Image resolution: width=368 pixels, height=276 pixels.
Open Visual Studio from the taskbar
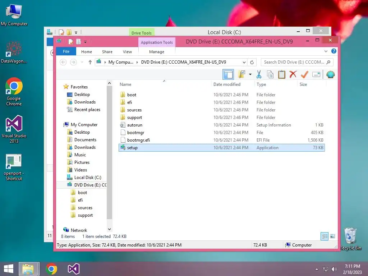pos(73,269)
